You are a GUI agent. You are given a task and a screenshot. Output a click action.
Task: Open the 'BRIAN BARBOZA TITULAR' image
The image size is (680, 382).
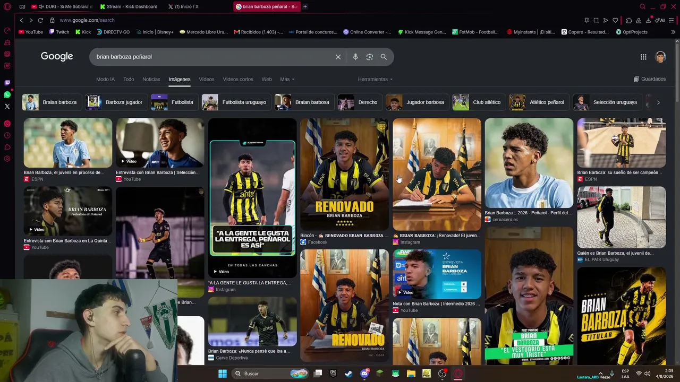click(x=622, y=315)
